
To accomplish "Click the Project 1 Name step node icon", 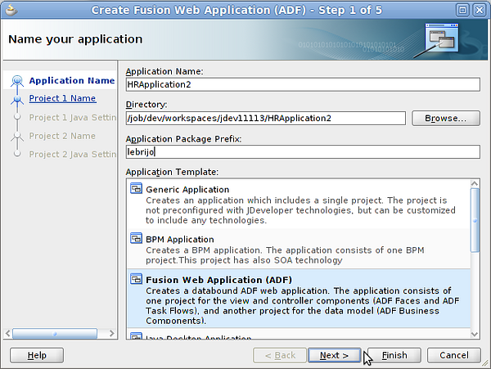I will pos(16,99).
